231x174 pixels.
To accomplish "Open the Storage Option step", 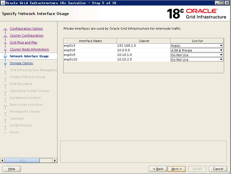I will coord(21,63).
